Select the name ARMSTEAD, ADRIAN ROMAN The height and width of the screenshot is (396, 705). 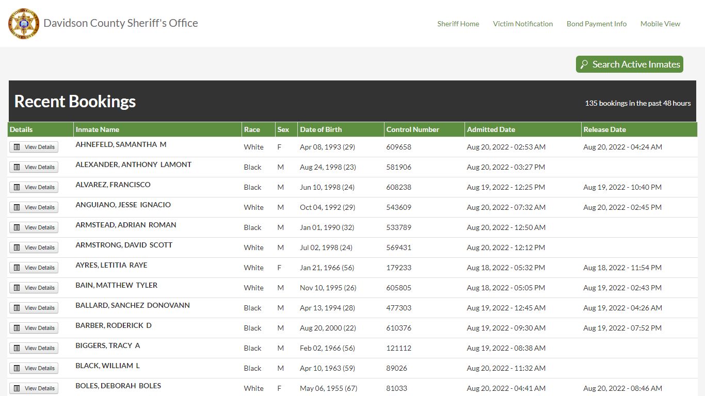[126, 225]
